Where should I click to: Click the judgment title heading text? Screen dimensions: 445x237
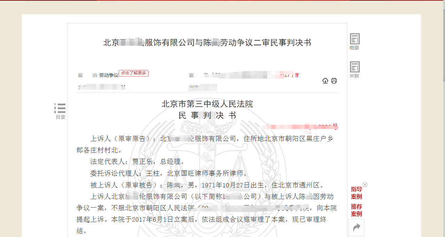point(207,43)
